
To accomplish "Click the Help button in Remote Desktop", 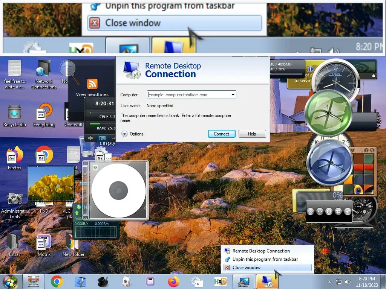I will pyautogui.click(x=252, y=134).
